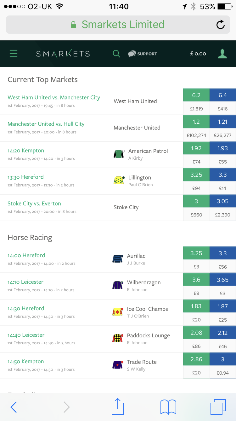Tap American Patrol jockey silks icon

click(x=119, y=154)
